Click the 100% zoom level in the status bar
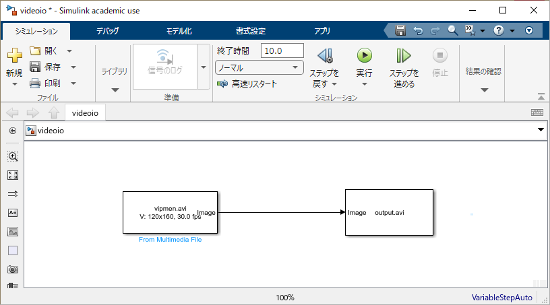This screenshot has width=550, height=305. (285, 298)
